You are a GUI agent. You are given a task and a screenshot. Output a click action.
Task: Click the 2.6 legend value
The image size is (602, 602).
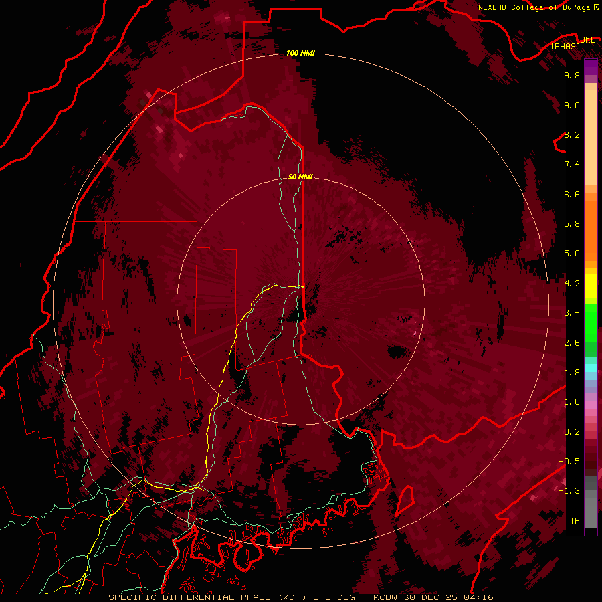(572, 343)
